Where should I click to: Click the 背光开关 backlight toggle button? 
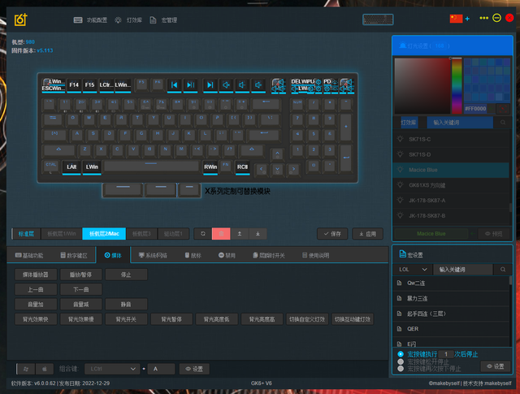(126, 319)
